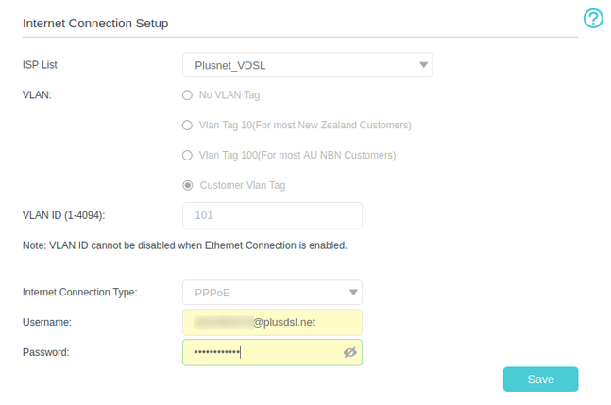Screen dimensions: 611x405
Task: Click the VLAN ID (1-4094) label
Action: click(63, 215)
